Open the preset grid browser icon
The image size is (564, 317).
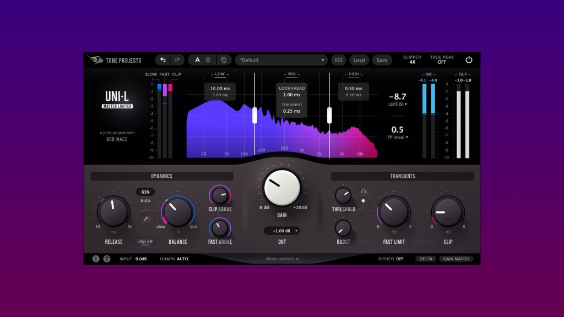(338, 60)
